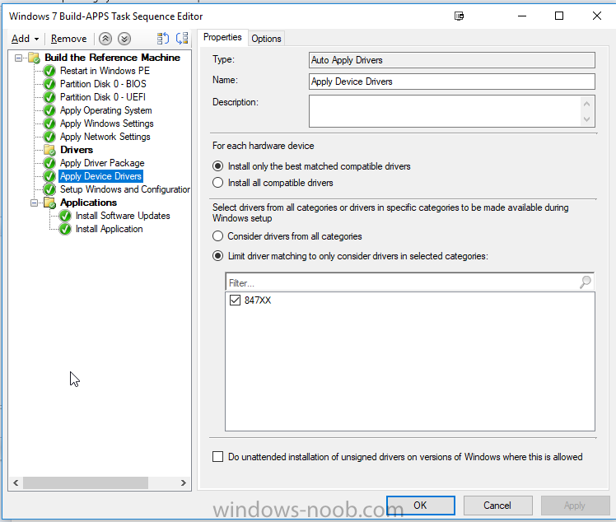Select the Apply Windows Settings step
Viewport: 616px width, 522px height.
[x=107, y=124]
